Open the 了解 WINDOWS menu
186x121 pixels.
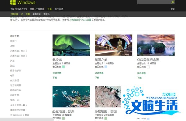19,9
